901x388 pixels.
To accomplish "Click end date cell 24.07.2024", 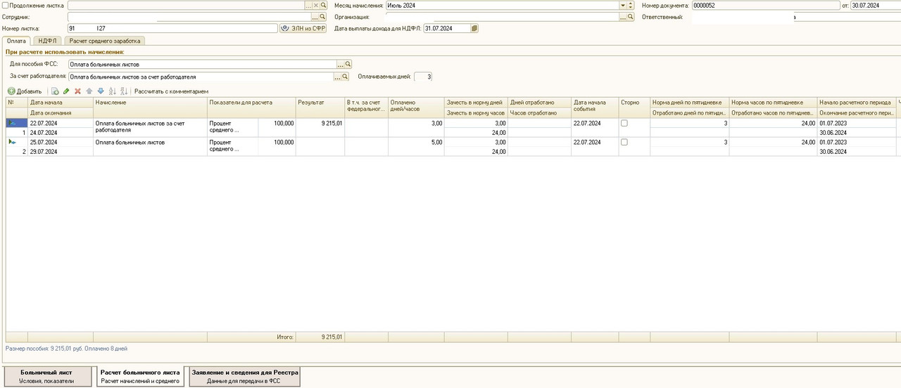I will point(61,133).
